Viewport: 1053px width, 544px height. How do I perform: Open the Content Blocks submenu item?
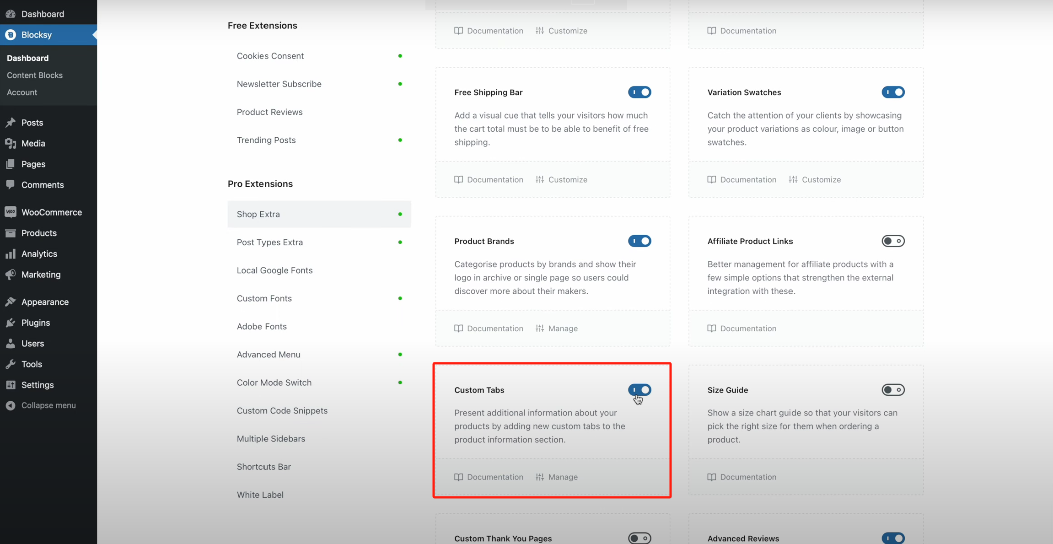pos(35,75)
